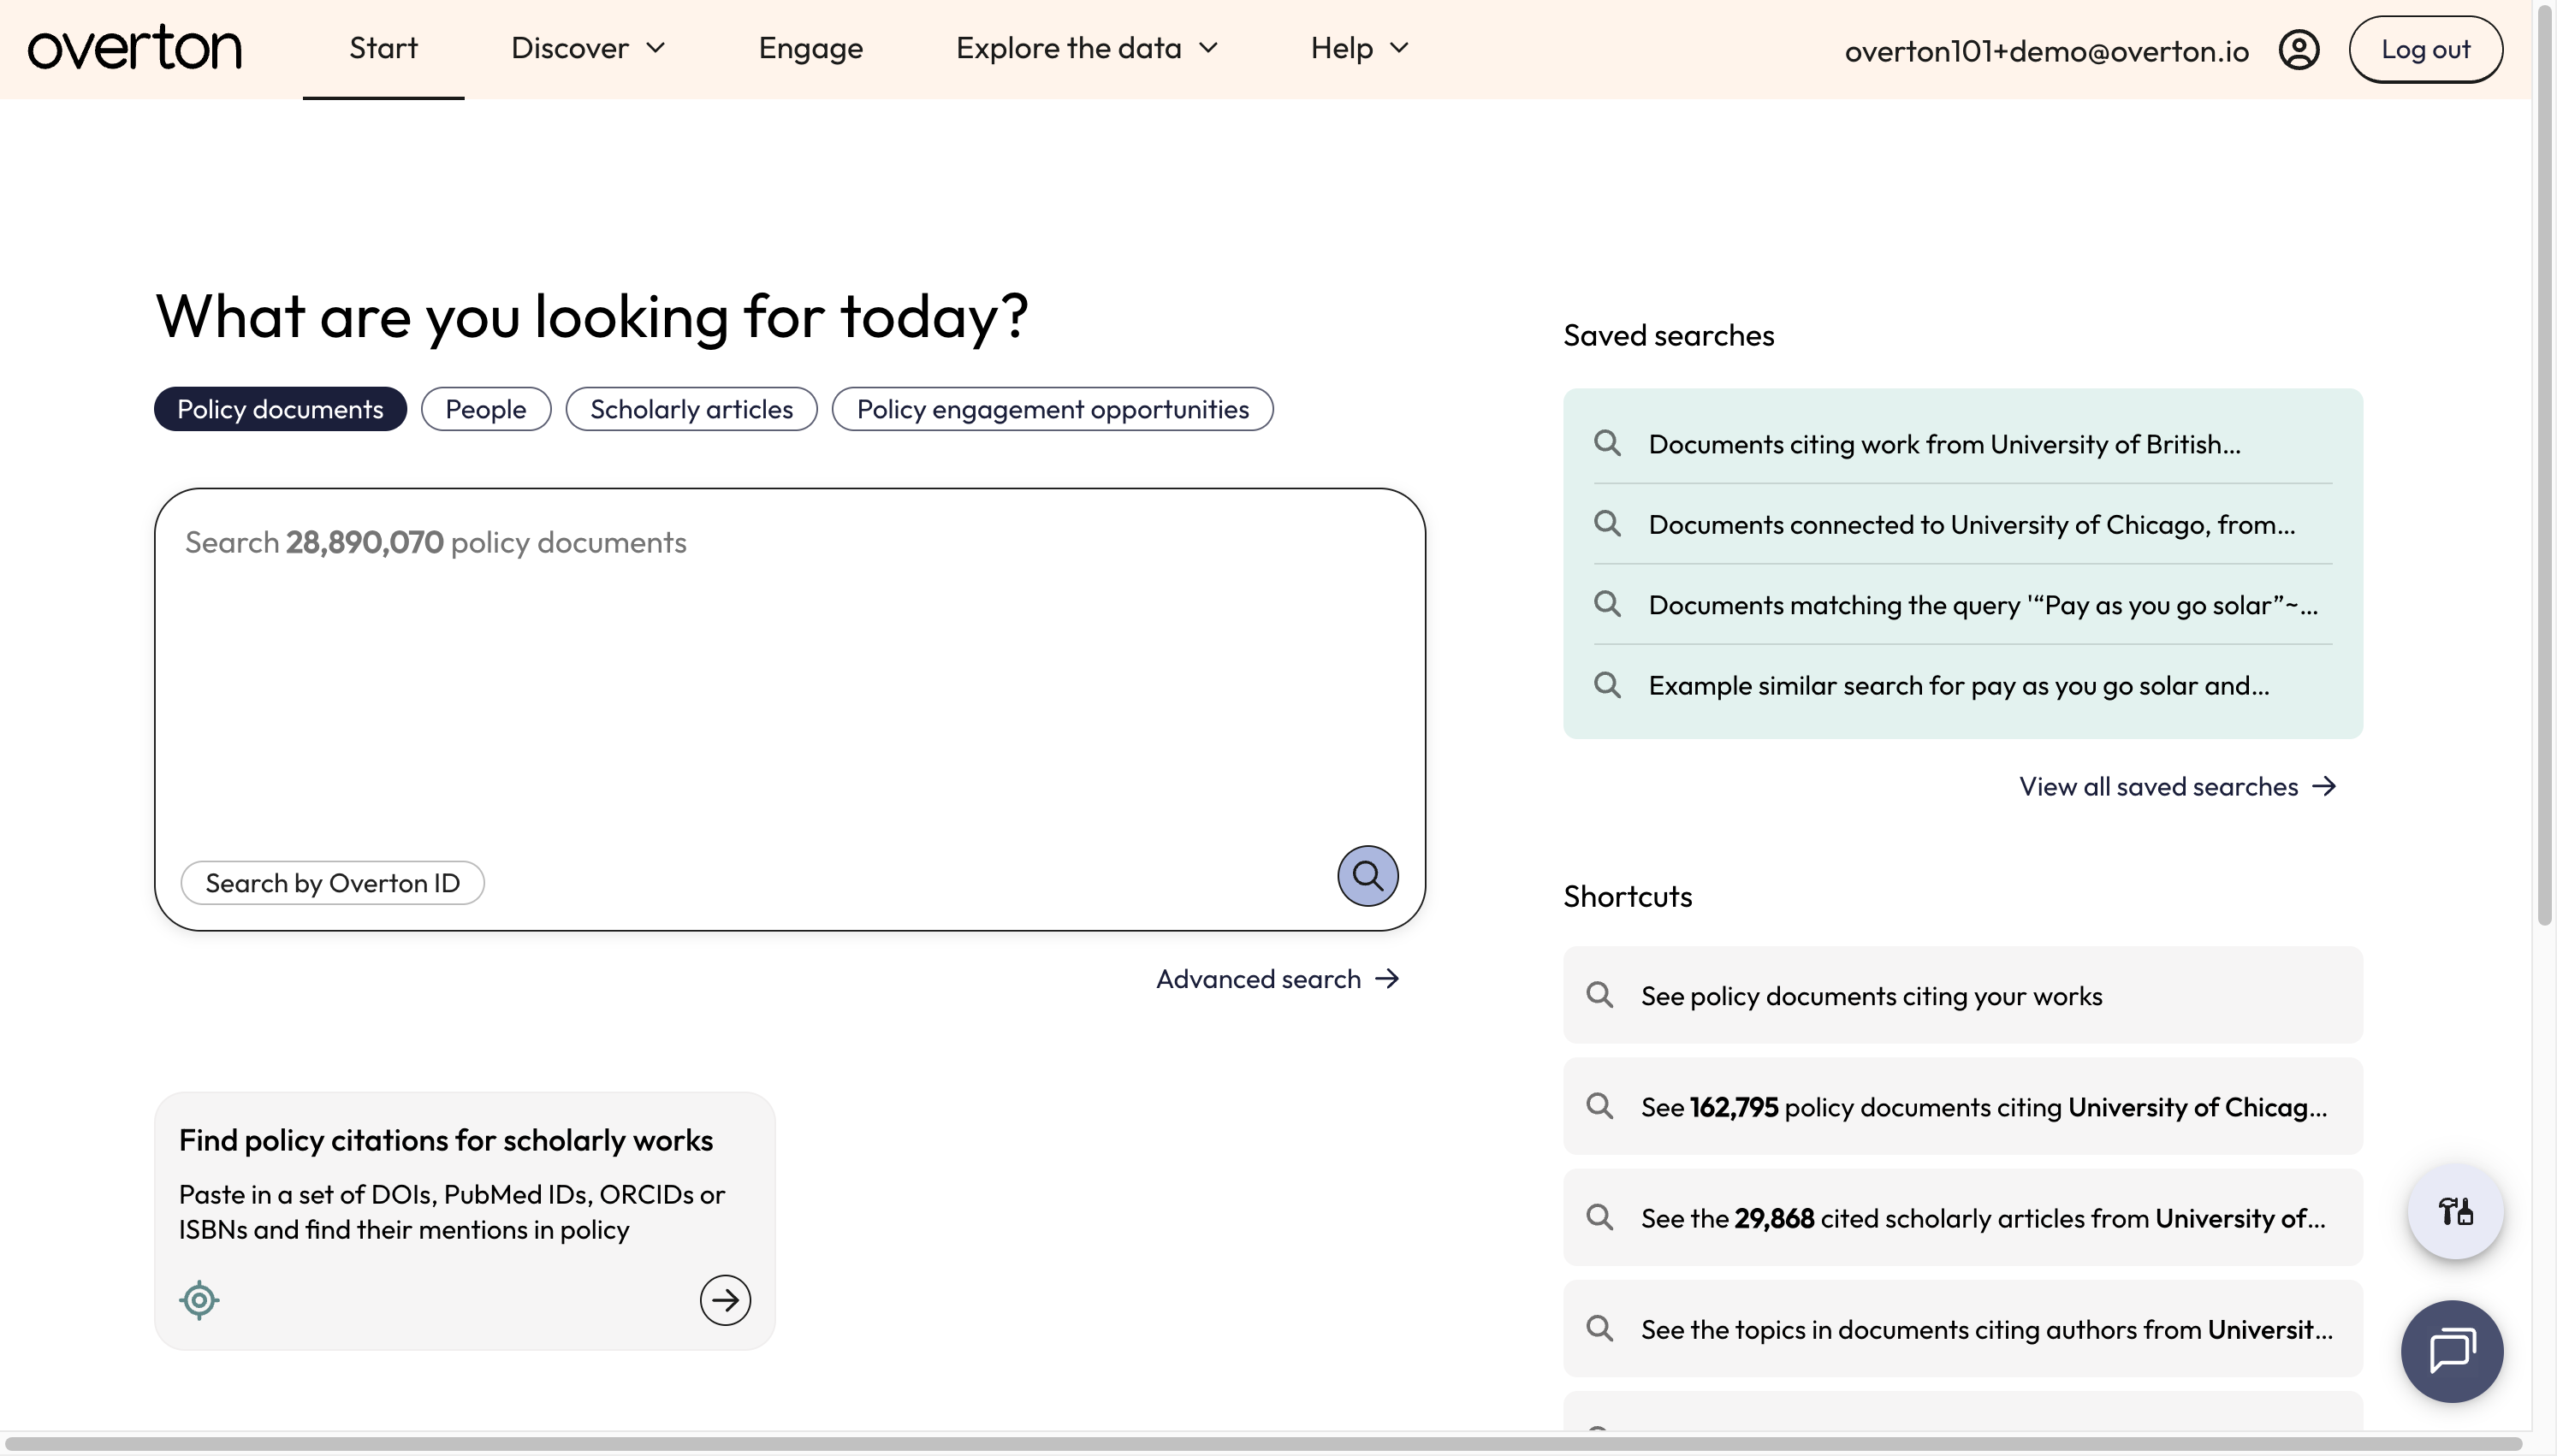Open Pay as you go solar query search
Viewport: 2557px width, 1456px height.
1962,604
